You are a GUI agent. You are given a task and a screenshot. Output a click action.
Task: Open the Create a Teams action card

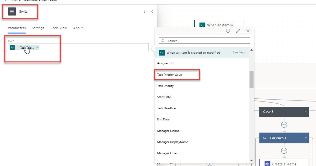tap(284, 163)
